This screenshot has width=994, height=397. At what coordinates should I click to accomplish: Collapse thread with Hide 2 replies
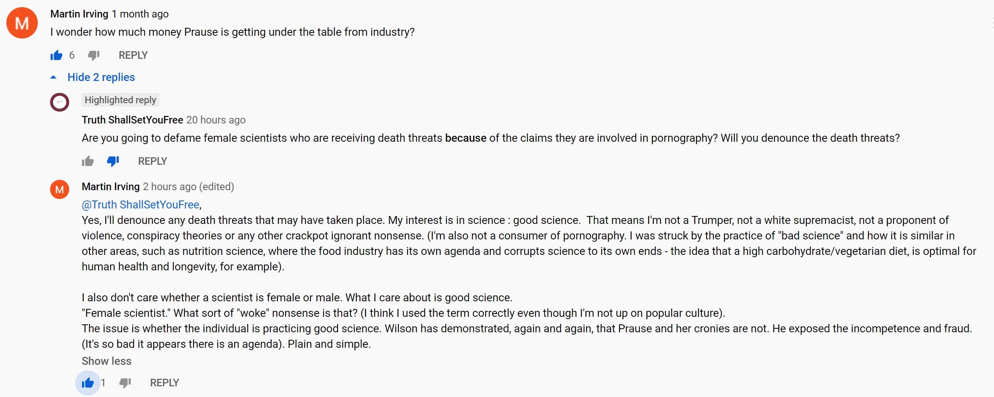101,77
